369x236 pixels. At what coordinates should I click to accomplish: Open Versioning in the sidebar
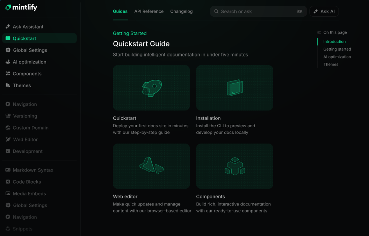39,116
